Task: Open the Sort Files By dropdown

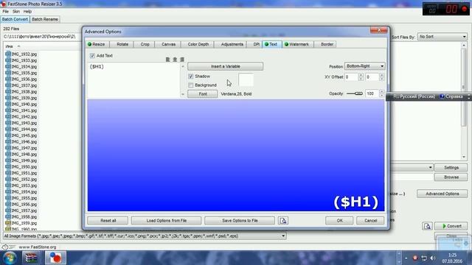Action: [442, 37]
